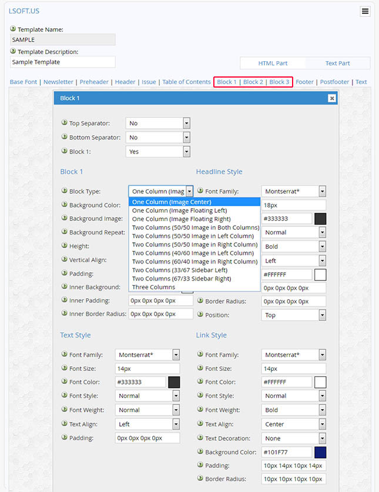
Task: Select the Three Columns option
Action: coord(194,287)
